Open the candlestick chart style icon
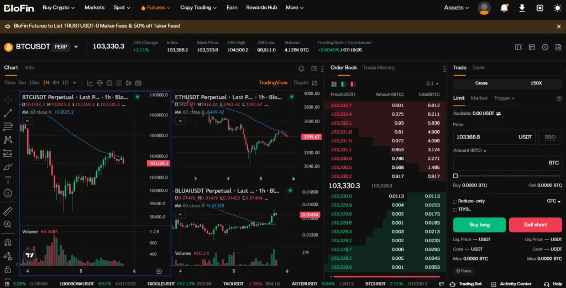This screenshot has height=288, width=566. coord(129,83)
